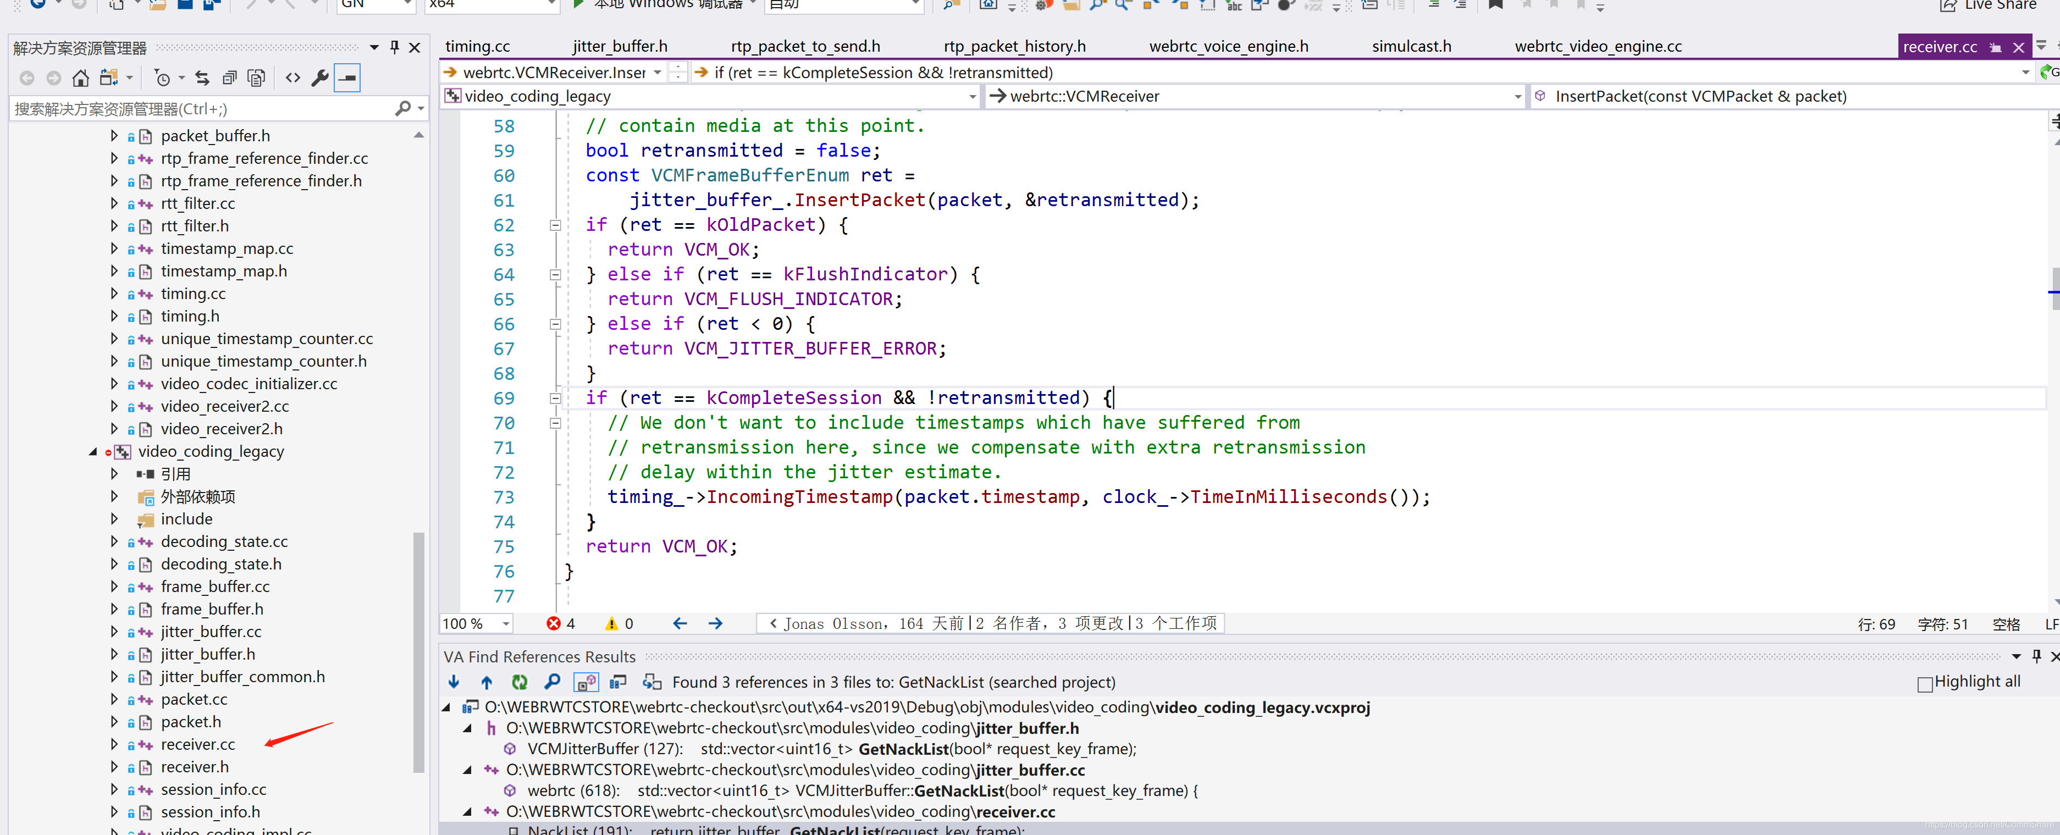Click the view code angle brackets icon

pos(292,78)
